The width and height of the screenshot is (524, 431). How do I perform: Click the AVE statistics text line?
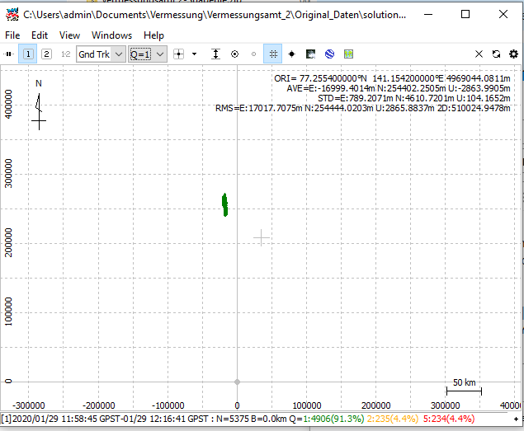coord(399,88)
